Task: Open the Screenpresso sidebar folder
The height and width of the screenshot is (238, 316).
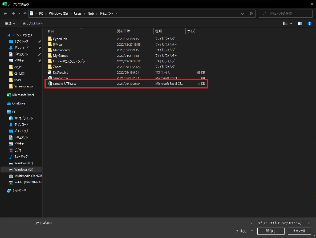Action: [23, 86]
